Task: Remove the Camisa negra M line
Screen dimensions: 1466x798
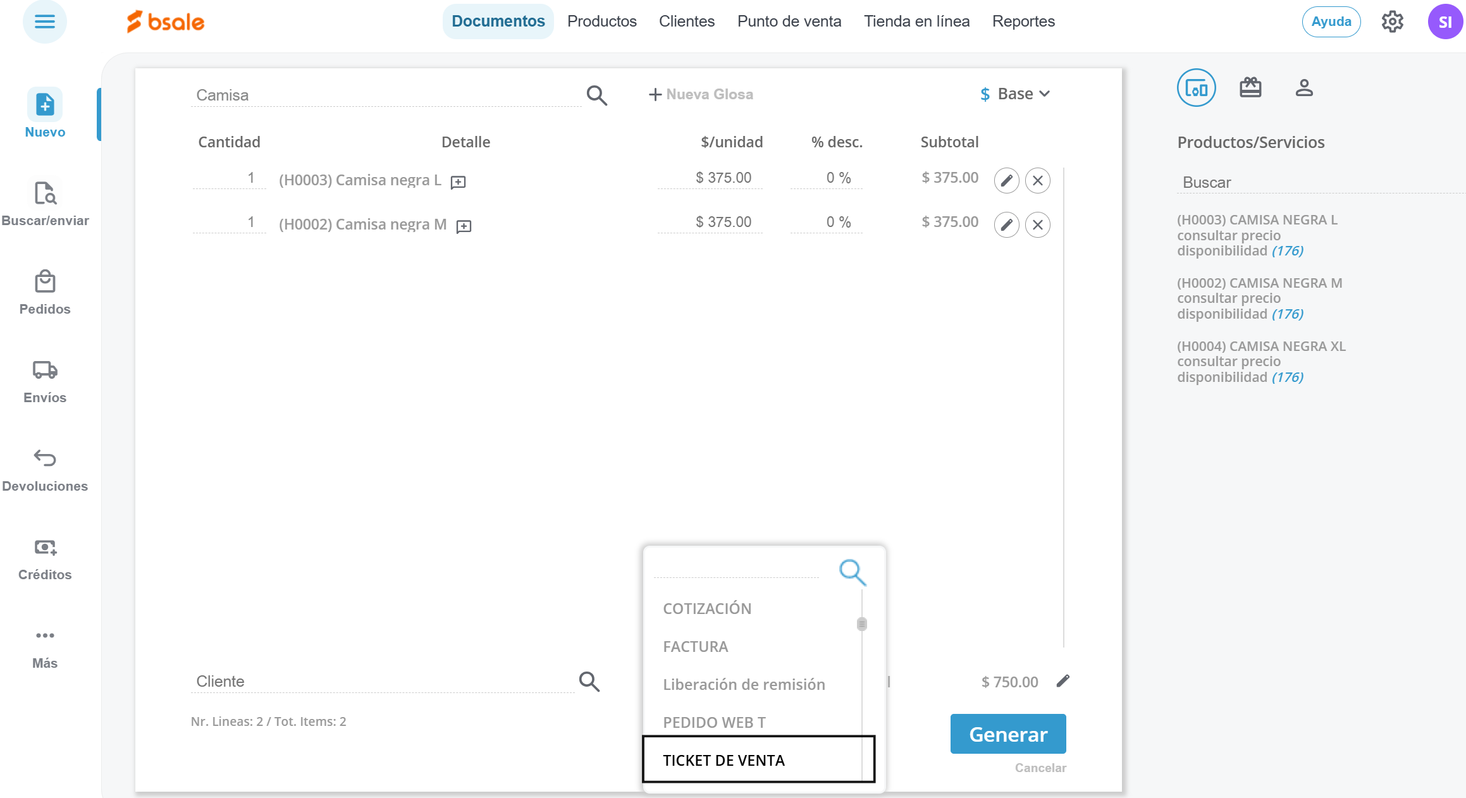Action: click(1037, 224)
